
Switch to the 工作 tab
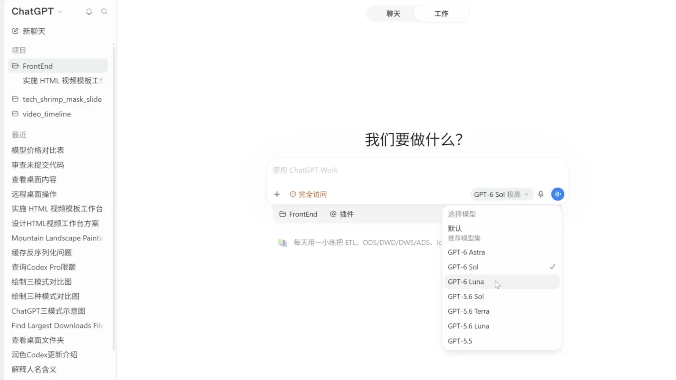tap(442, 14)
